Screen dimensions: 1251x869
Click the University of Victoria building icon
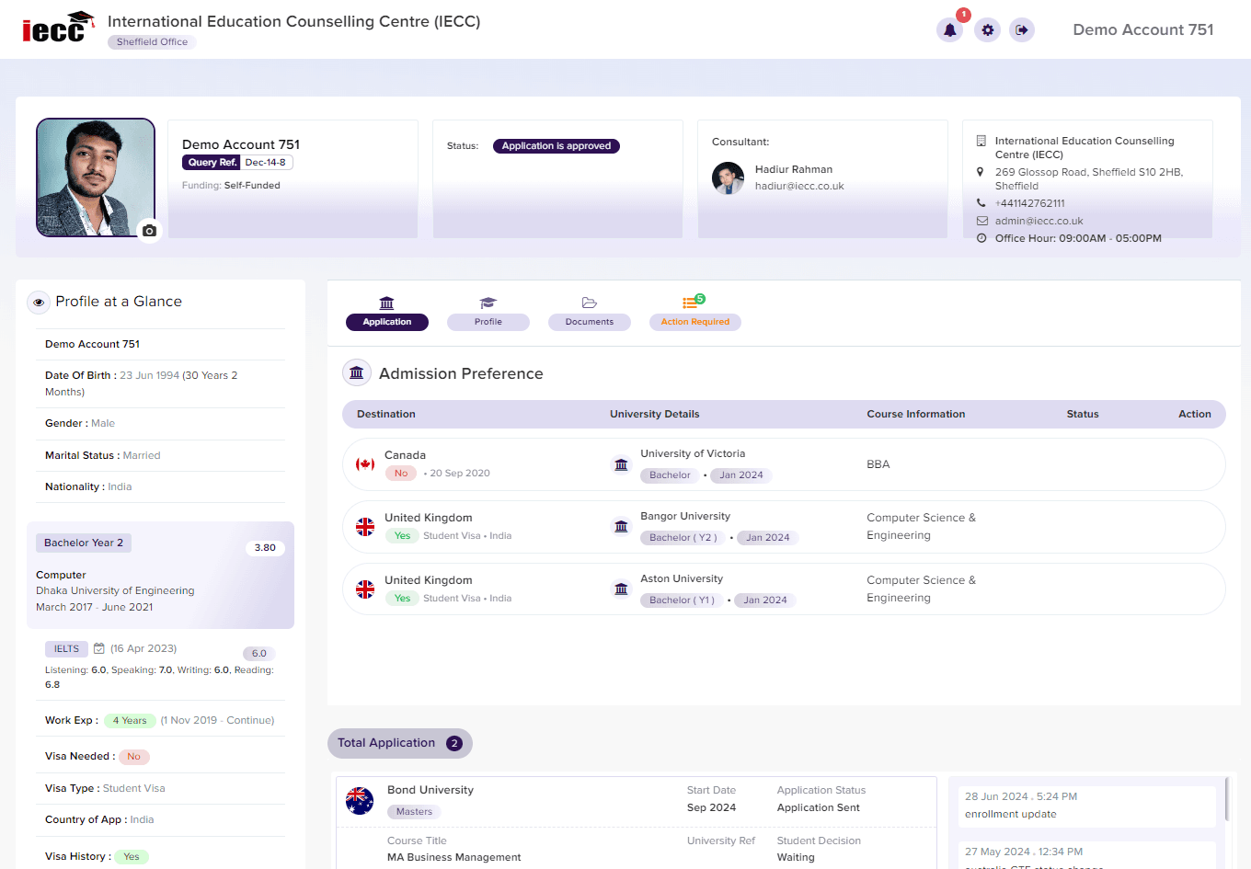point(621,464)
